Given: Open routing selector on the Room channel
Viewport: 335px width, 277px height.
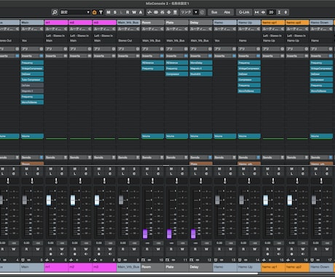Looking at the screenshot, I should click(153, 29).
